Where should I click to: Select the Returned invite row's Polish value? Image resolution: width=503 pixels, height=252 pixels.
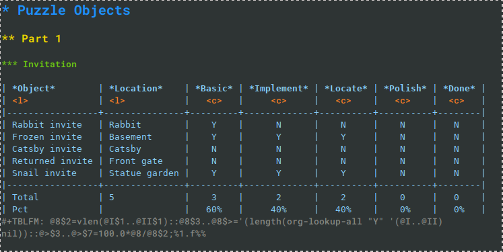coord(402,161)
